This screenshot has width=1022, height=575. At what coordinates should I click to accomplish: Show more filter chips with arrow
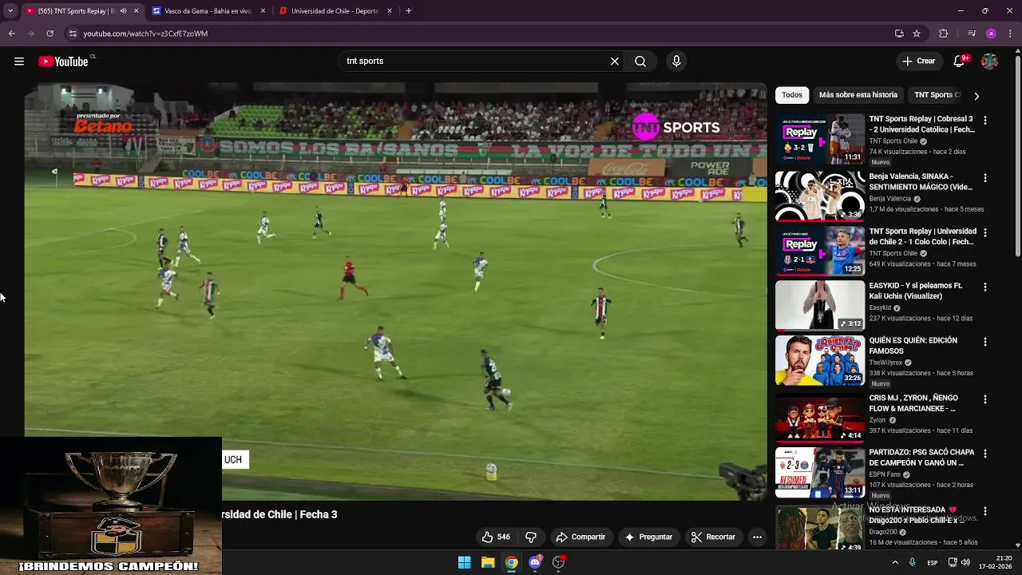pos(976,96)
